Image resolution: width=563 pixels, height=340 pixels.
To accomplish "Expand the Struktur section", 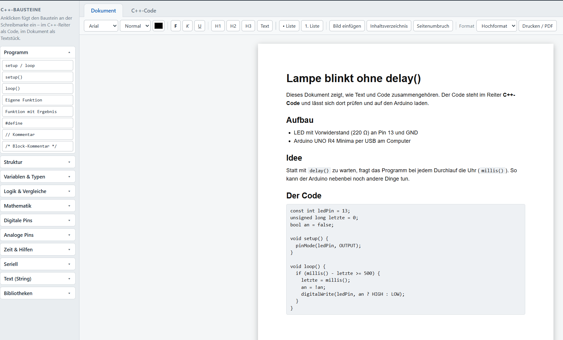I will [38, 162].
